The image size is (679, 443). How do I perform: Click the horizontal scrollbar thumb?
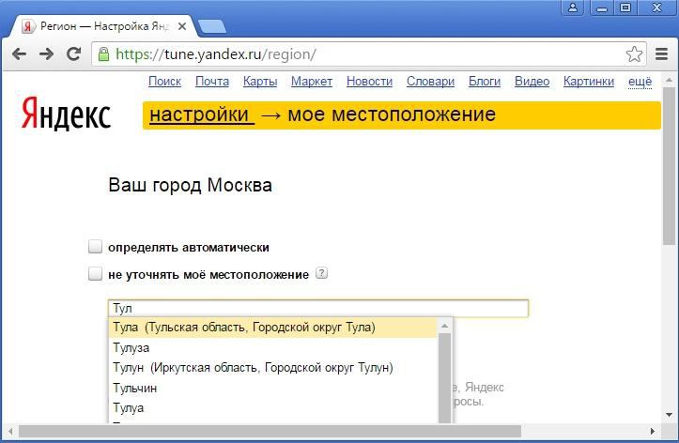coord(270,432)
